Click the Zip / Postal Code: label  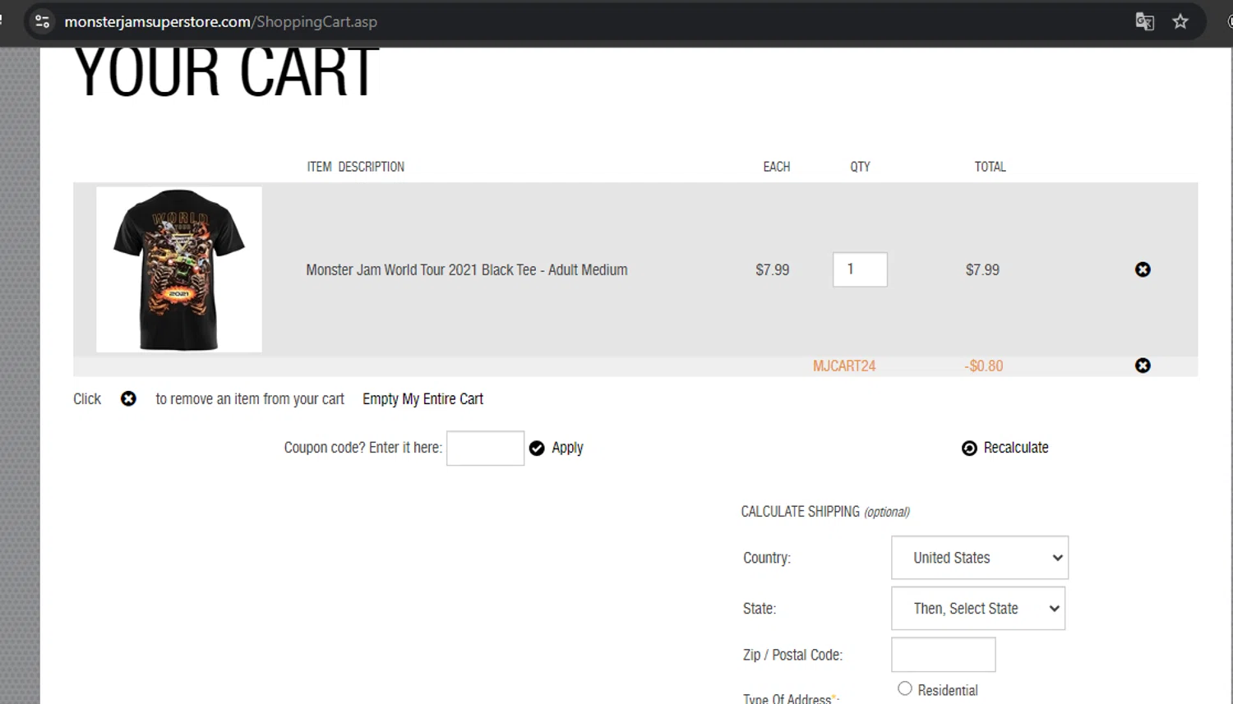[x=793, y=656]
